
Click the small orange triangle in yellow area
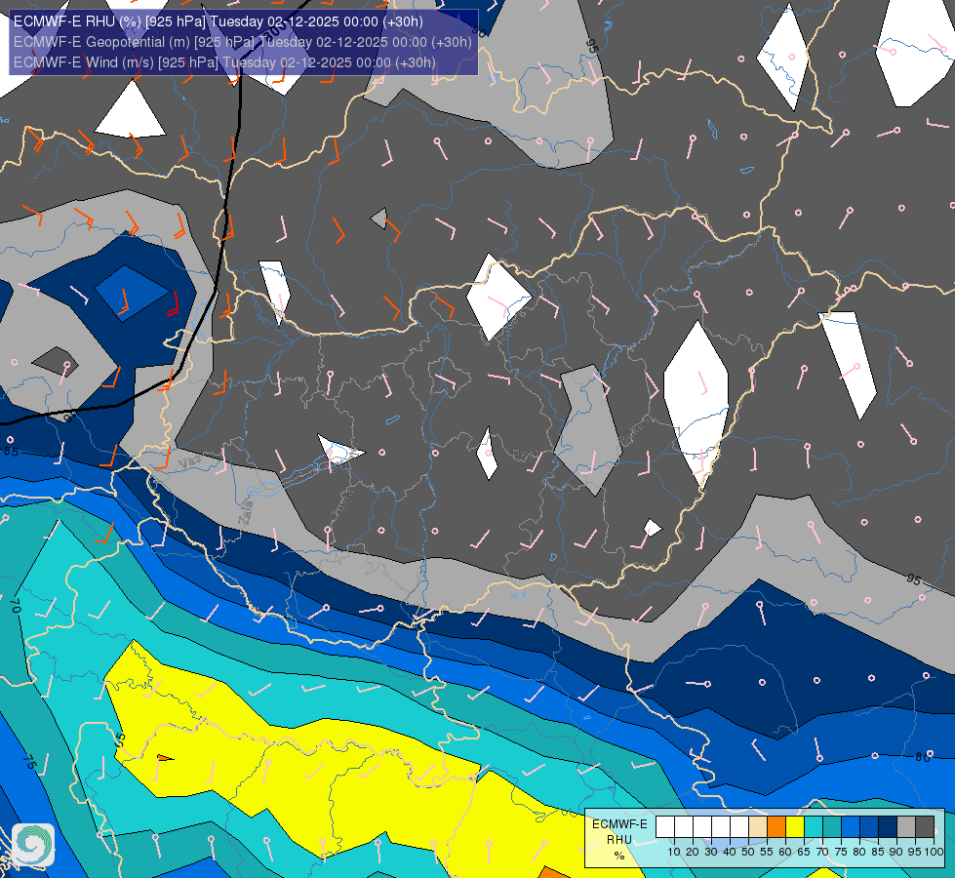coord(165,758)
